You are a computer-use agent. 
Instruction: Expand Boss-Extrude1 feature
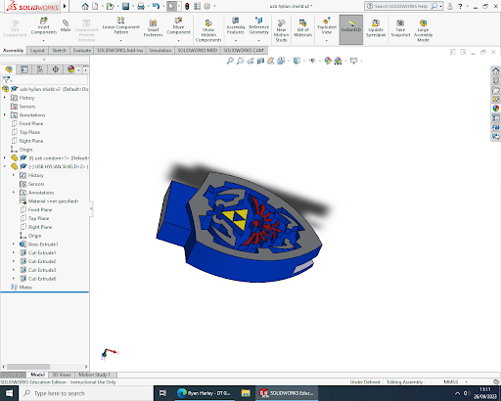tap(14, 245)
